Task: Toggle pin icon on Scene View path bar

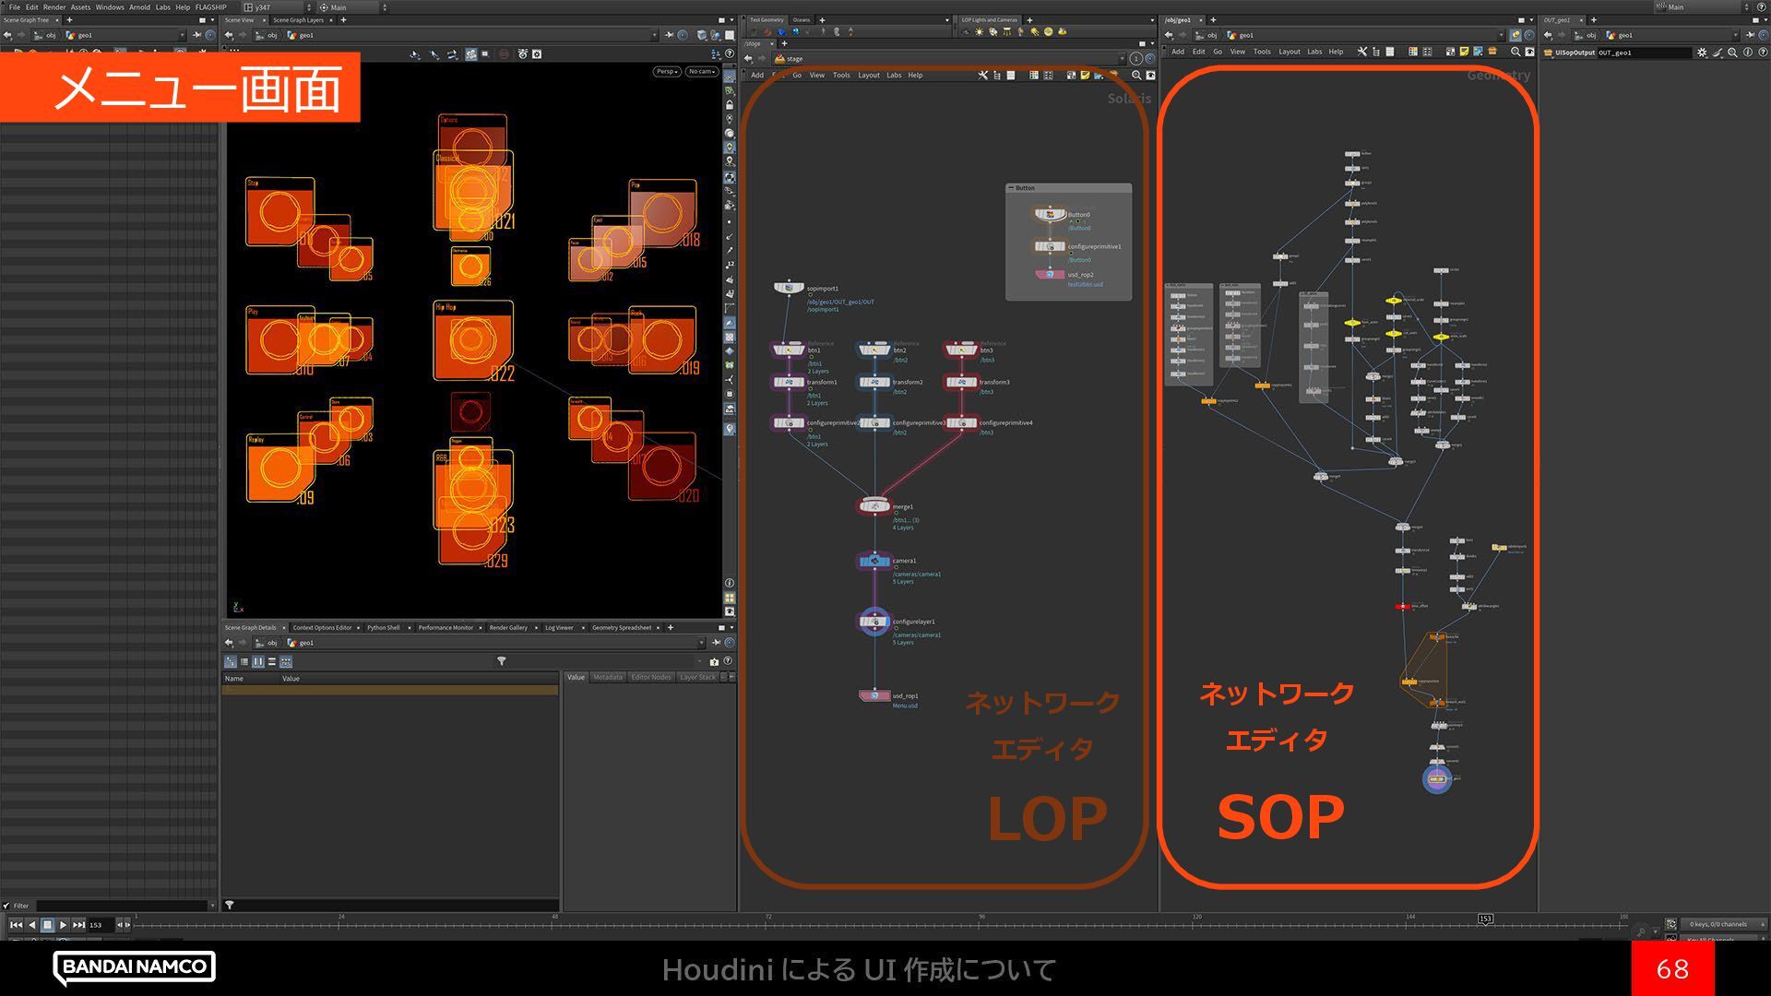Action: 669,35
